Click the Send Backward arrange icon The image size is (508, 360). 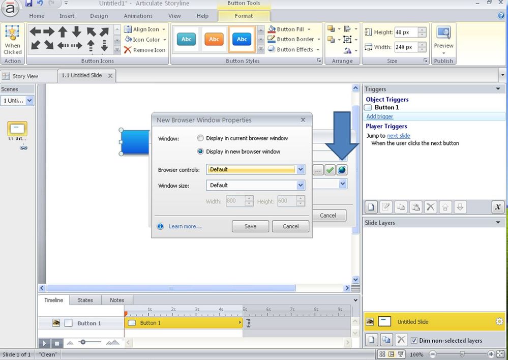331,40
